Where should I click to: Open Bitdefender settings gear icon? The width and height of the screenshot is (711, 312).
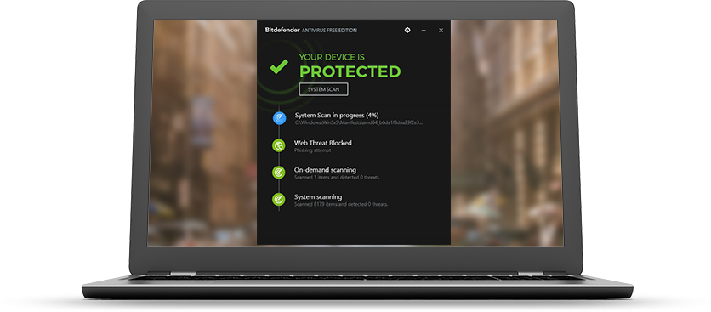pyautogui.click(x=407, y=30)
